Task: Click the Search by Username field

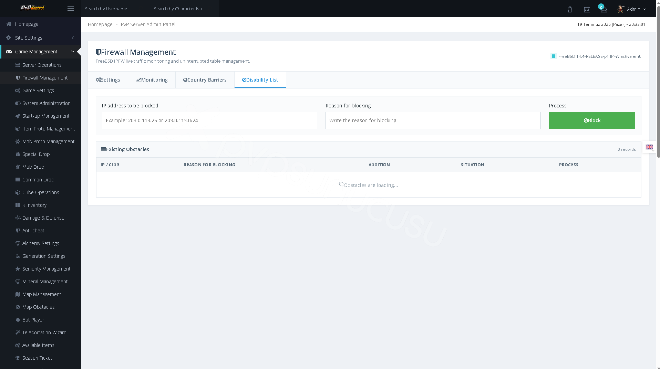Action: click(x=115, y=9)
